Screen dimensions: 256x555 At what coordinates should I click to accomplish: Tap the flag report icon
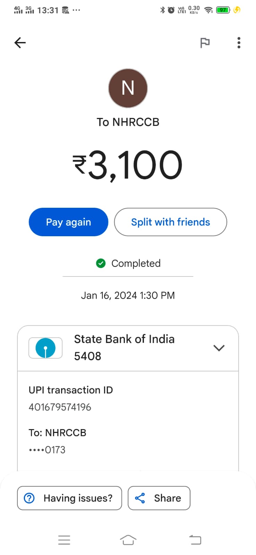205,43
